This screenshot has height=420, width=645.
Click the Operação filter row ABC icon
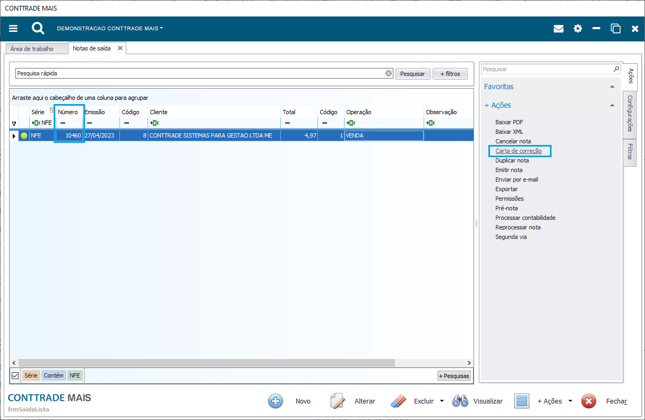(x=351, y=123)
